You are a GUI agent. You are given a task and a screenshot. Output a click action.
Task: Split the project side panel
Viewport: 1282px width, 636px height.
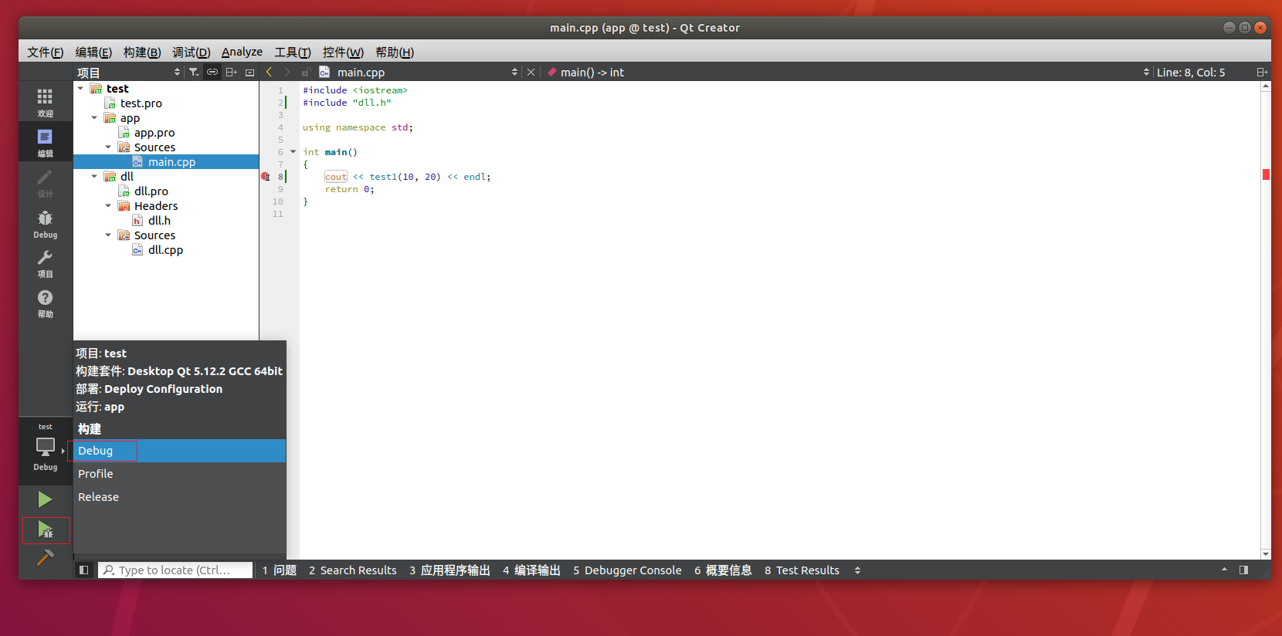(x=231, y=72)
